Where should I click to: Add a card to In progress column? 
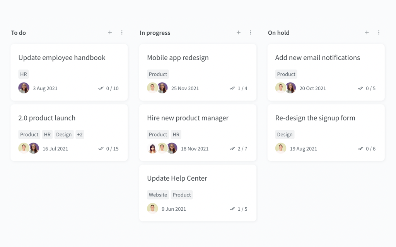point(239,33)
